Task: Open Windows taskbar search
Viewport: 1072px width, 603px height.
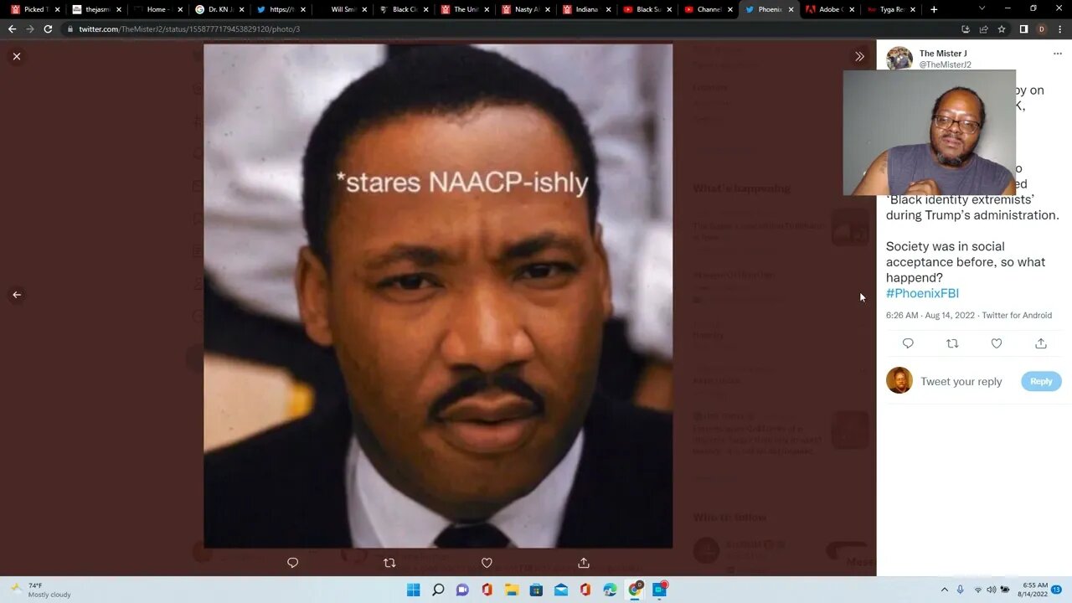Action: [438, 590]
